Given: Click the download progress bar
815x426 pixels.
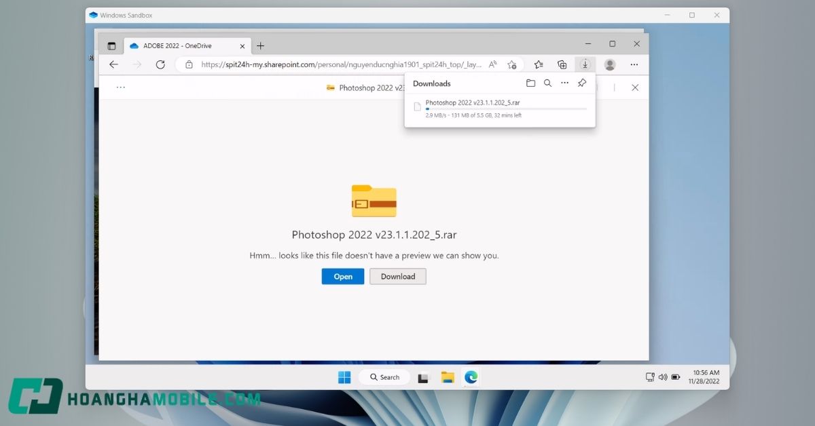Looking at the screenshot, I should [x=506, y=109].
